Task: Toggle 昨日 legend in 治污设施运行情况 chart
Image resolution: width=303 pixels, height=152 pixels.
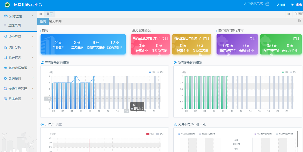Action: click(x=293, y=72)
